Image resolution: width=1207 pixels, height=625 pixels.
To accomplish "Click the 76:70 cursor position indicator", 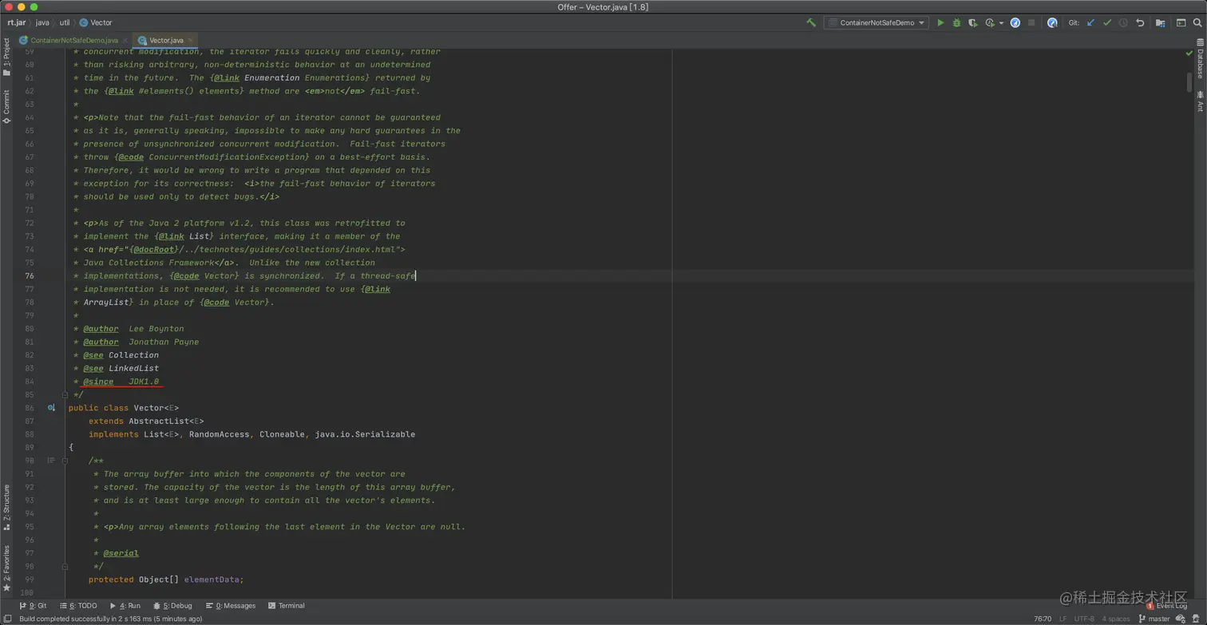I will 1043,619.
